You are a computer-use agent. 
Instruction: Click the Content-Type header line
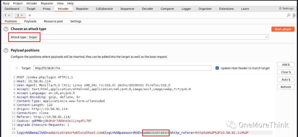[x=61, y=101]
